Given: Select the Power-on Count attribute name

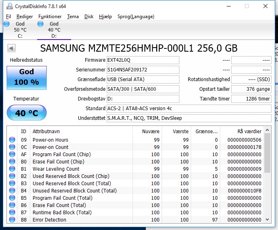Looking at the screenshot, I should point(51,147).
